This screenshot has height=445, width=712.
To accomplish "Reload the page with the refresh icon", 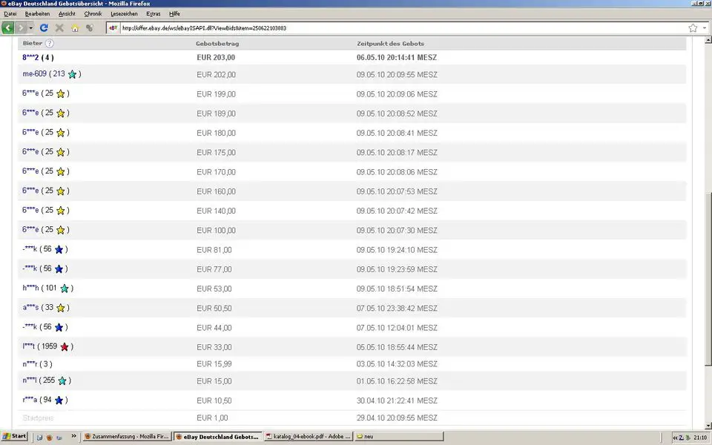I will tap(44, 28).
